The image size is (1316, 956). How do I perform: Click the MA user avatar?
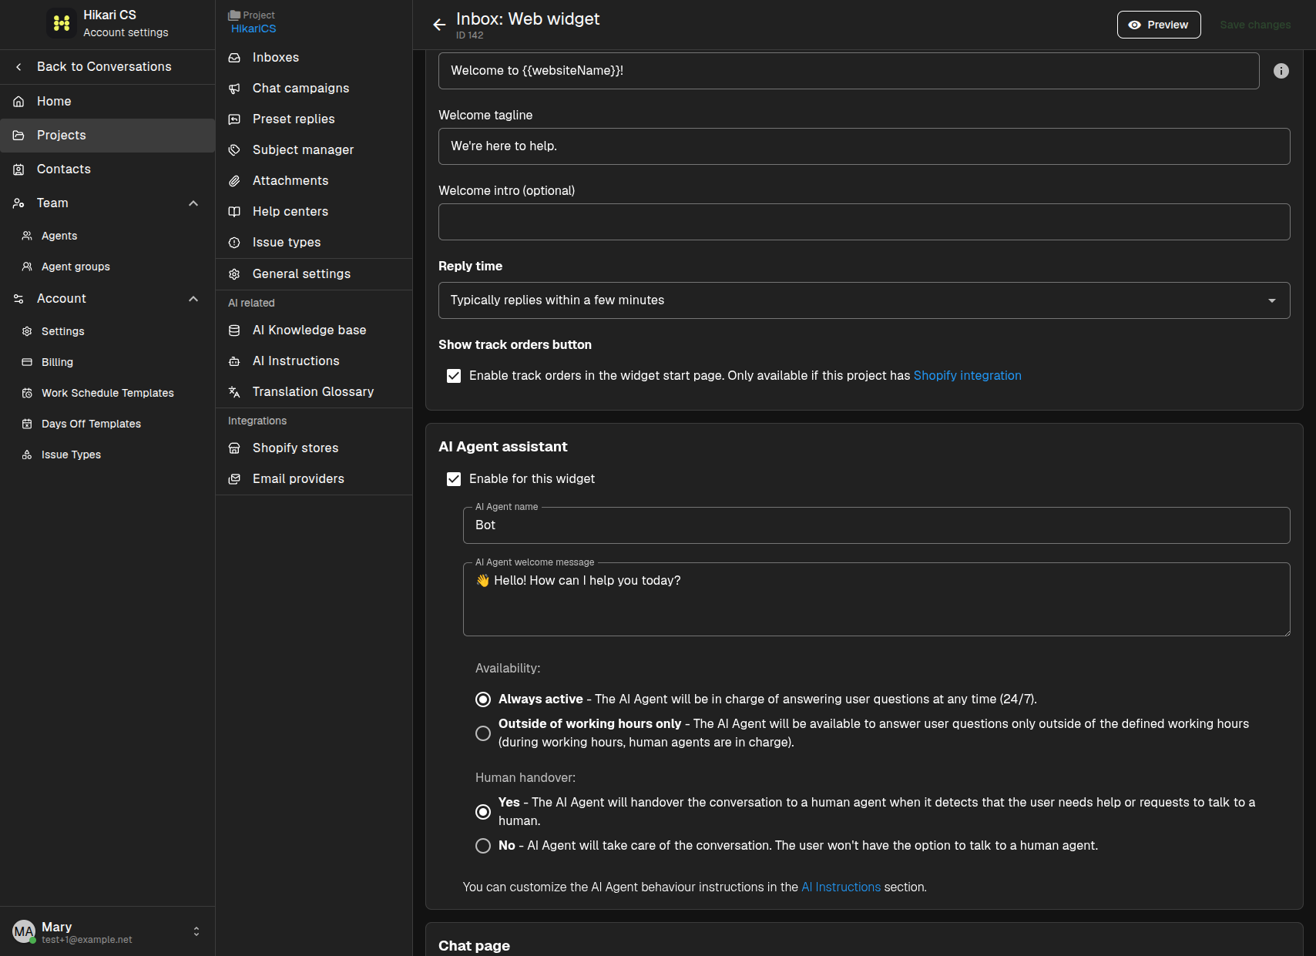click(x=24, y=931)
